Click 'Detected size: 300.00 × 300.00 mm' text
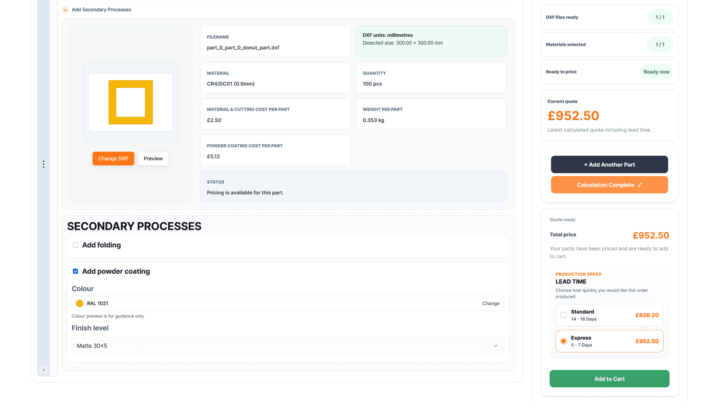This screenshot has height=414, width=718. click(402, 43)
